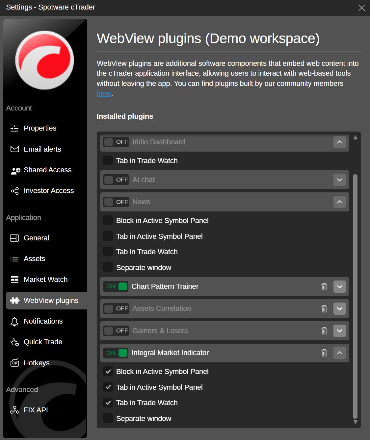The image size is (370, 440).
Task: Collapse the News plugin section
Action: [339, 202]
